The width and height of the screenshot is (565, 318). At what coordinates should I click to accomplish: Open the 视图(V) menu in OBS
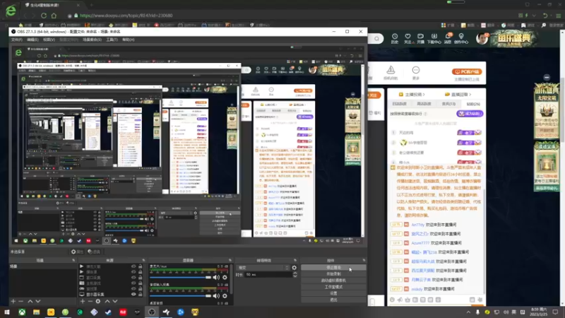(x=49, y=40)
